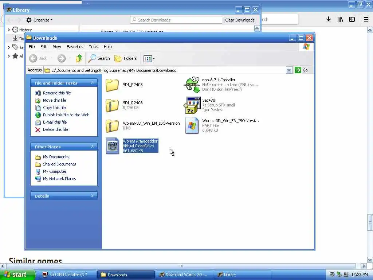This screenshot has width=373, height=280.
Task: Open the Tools menu
Action: (94, 47)
